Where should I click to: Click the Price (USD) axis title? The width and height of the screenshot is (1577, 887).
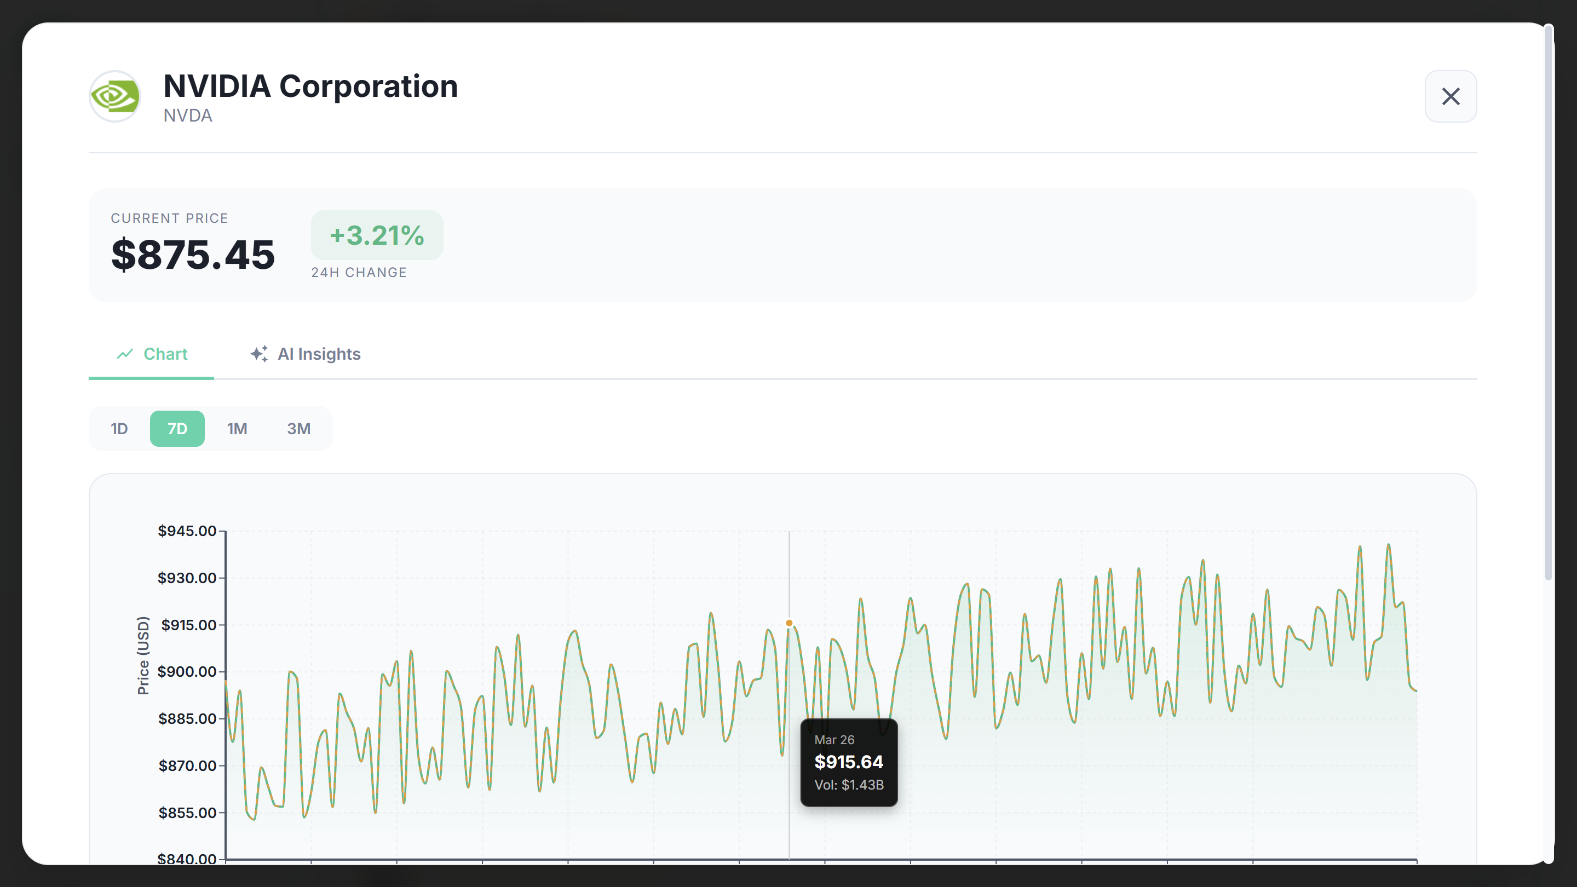coord(143,655)
